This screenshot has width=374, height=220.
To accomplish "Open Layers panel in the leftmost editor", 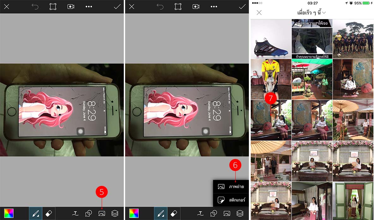I will pos(115,214).
